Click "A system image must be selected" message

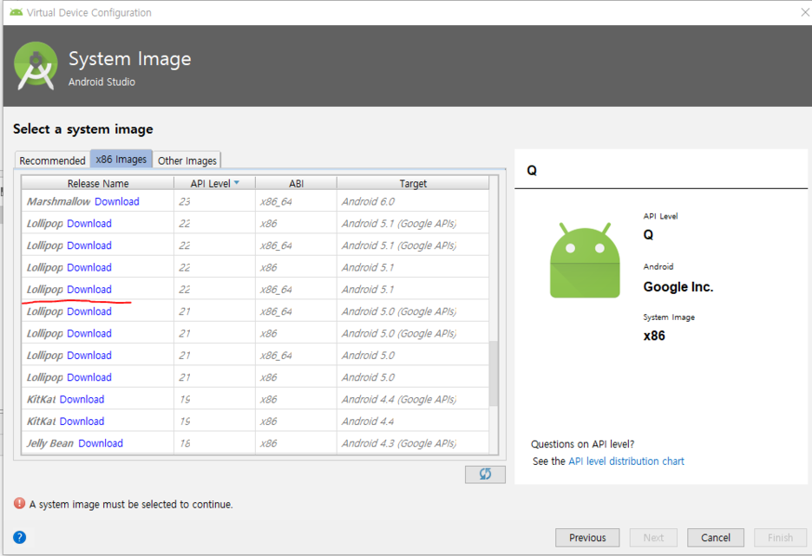[x=131, y=504]
